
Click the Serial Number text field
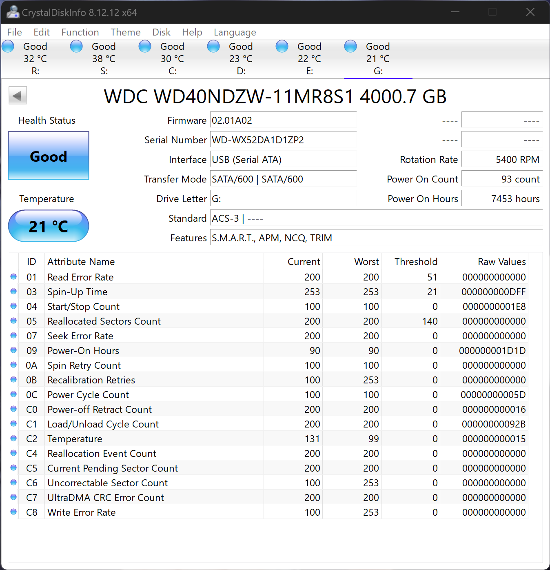283,140
